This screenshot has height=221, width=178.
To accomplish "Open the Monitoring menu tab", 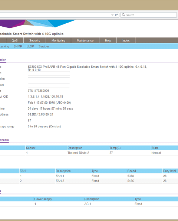I will point(59,41).
